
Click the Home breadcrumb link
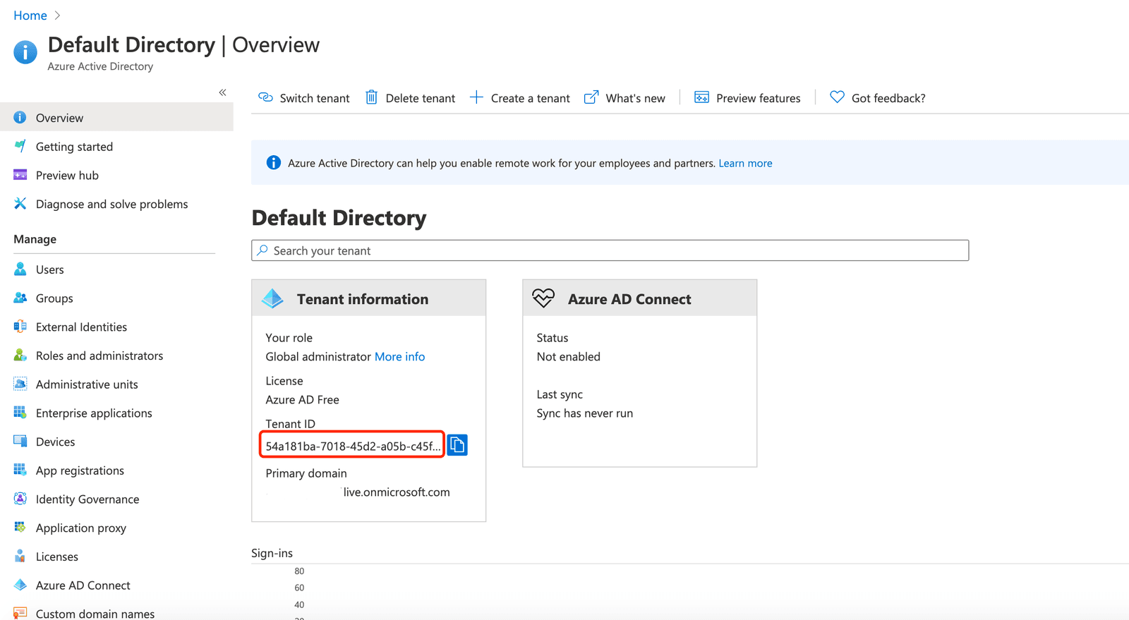[x=30, y=16]
